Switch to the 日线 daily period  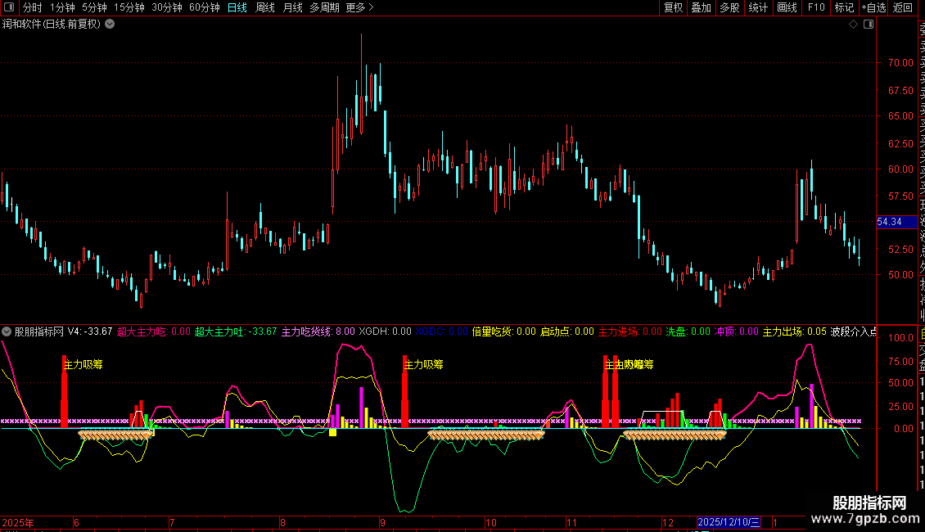click(x=237, y=7)
